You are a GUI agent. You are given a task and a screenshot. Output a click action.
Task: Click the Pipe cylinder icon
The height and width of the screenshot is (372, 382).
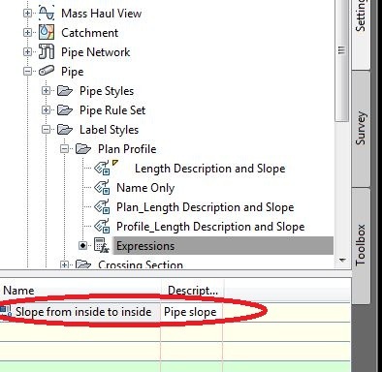(47, 71)
